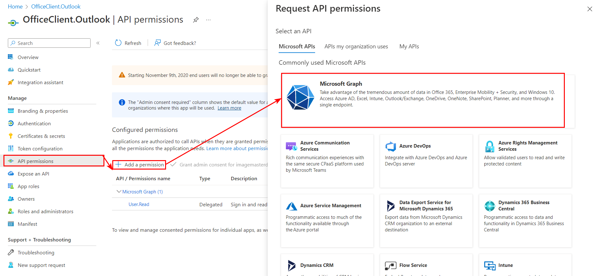Click the New support request icon
Viewport: 595px width, 276px height.
[11, 265]
